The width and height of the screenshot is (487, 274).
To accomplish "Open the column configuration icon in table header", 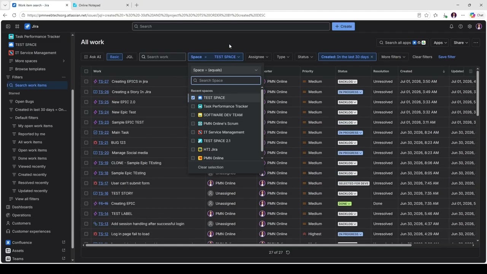I will (471, 71).
